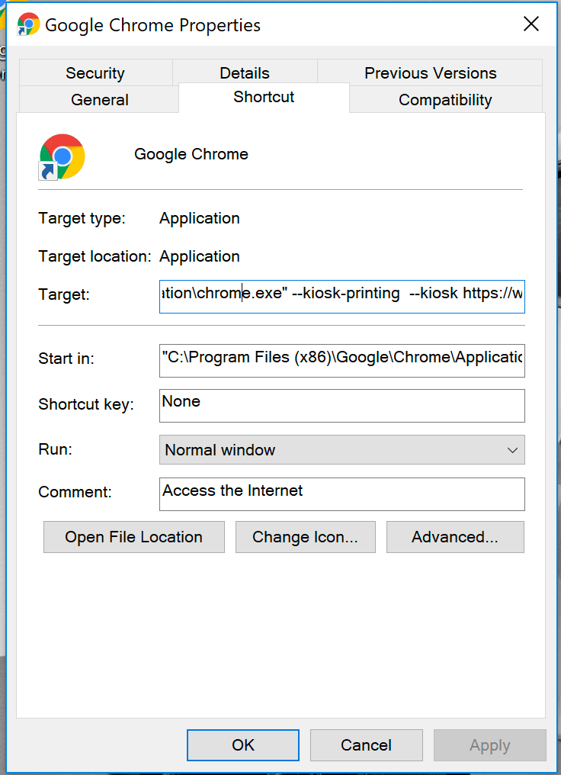The width and height of the screenshot is (561, 775).
Task: Focus the Start in path field
Action: pos(341,358)
